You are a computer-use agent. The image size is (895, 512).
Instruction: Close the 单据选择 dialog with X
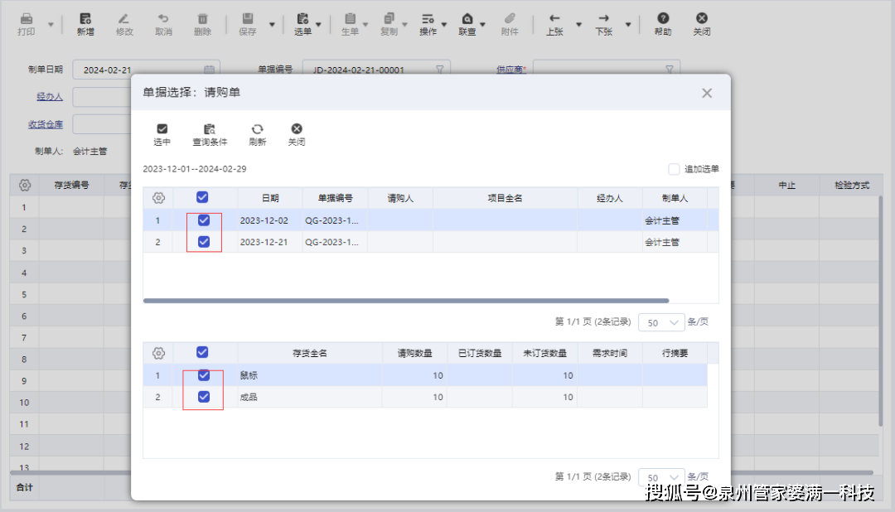click(x=707, y=93)
